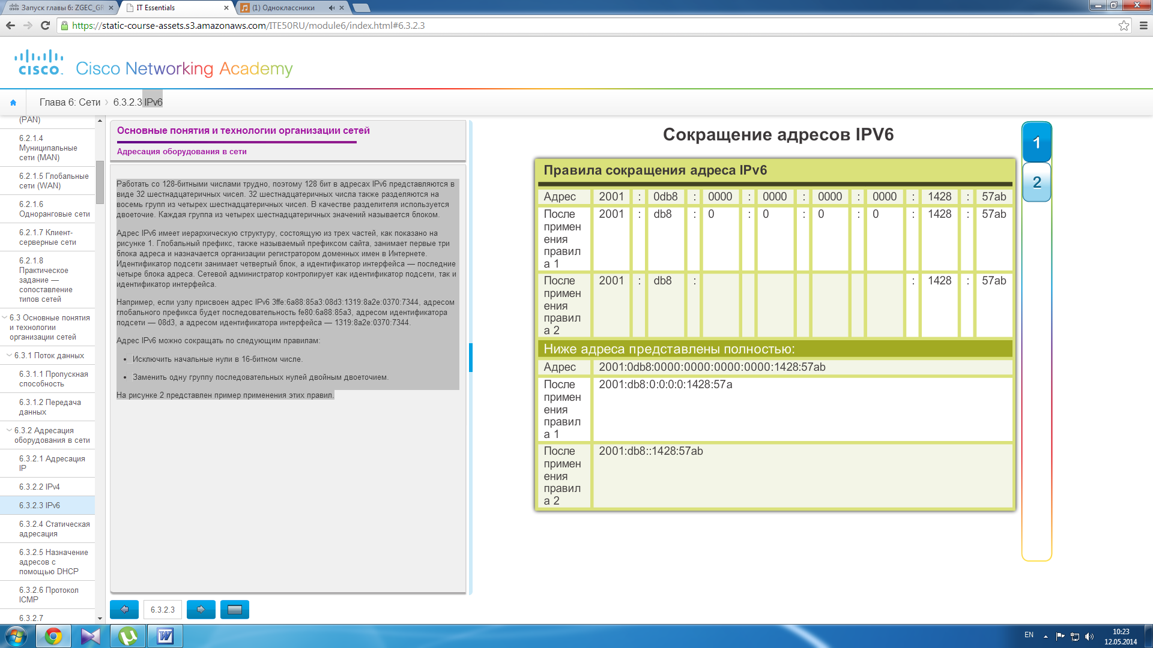Click address 2001:db8::1428:57ab text
The width and height of the screenshot is (1153, 648).
click(x=650, y=451)
